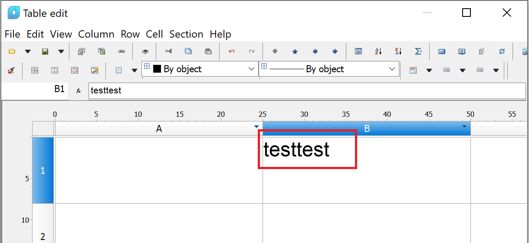Click the blue up arrow icon
529x243 pixels.
coord(295,51)
